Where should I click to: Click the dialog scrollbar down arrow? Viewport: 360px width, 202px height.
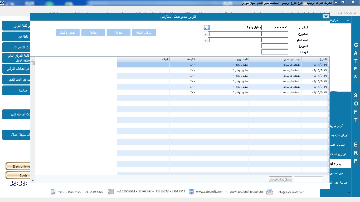pos(33,181)
